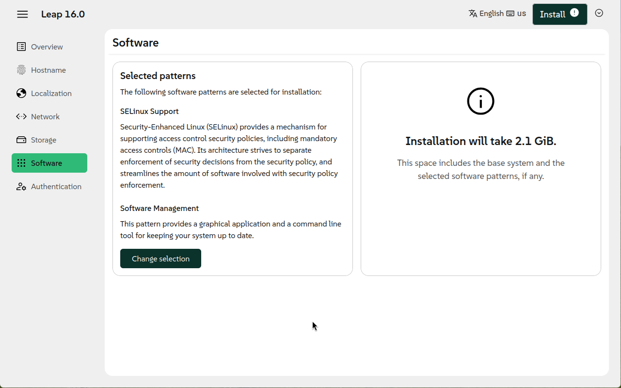
Task: Click the Installation will take 2.1 GiB text
Action: pos(480,141)
